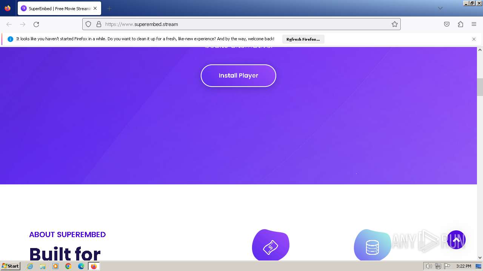Open the Windows Start menu
Viewport: 483px width, 271px height.
(x=10, y=266)
